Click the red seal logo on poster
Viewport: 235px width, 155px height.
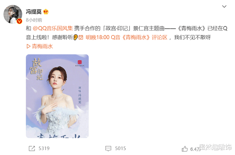tap(80, 62)
